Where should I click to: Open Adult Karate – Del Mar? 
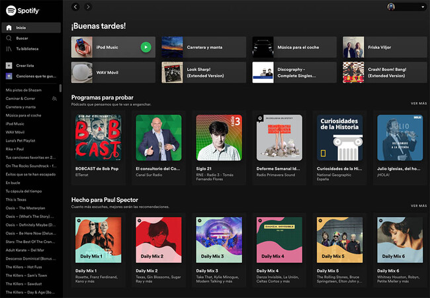[x=24, y=250]
